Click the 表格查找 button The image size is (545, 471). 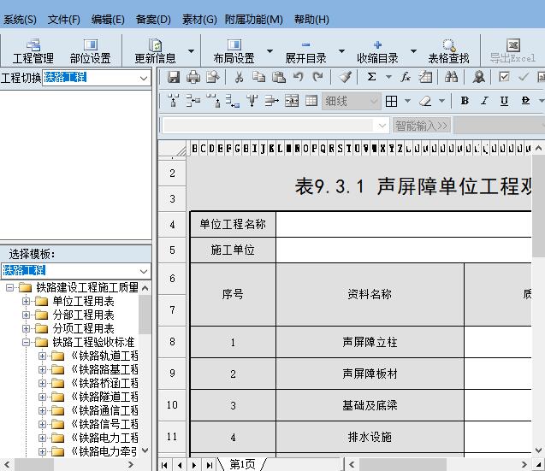(448, 51)
